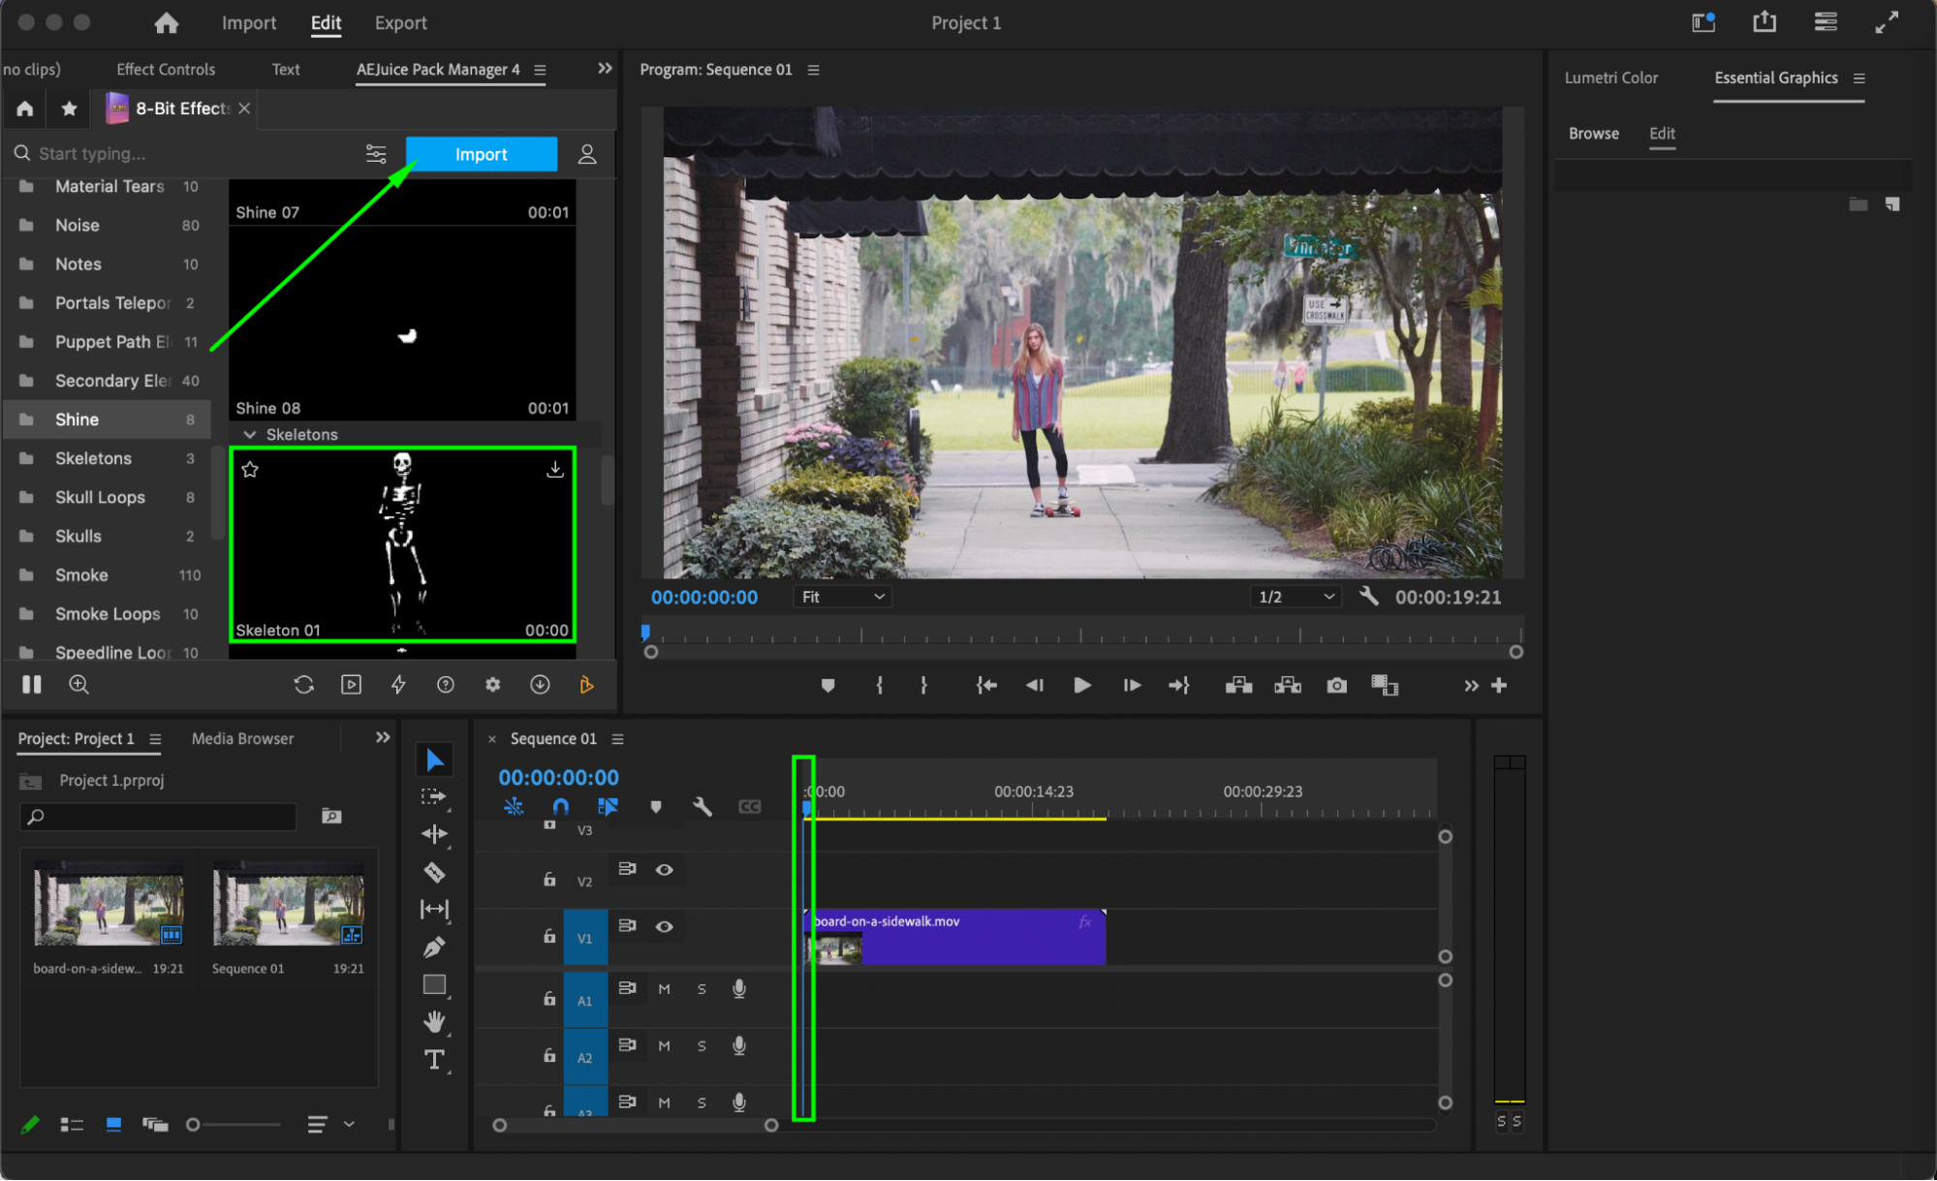
Task: Open the 1/2 playback resolution dropdown
Action: click(1295, 597)
